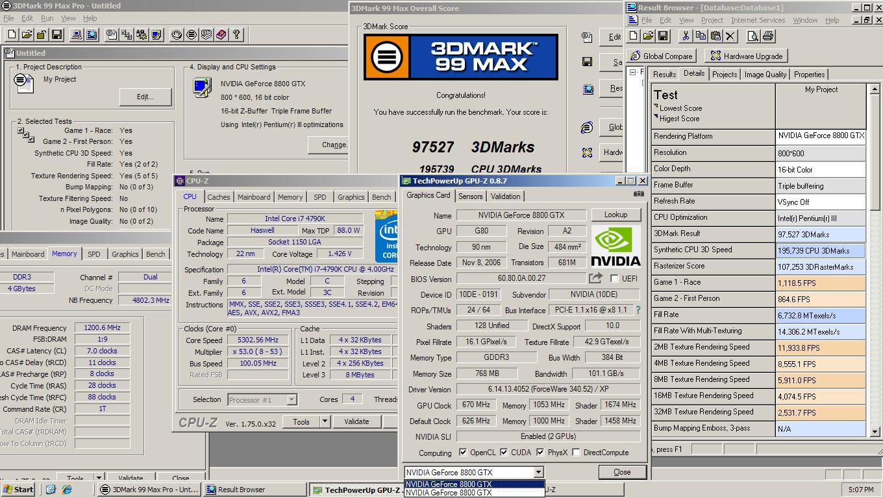Click the Save icon in Result Browser toolbar

(x=663, y=36)
